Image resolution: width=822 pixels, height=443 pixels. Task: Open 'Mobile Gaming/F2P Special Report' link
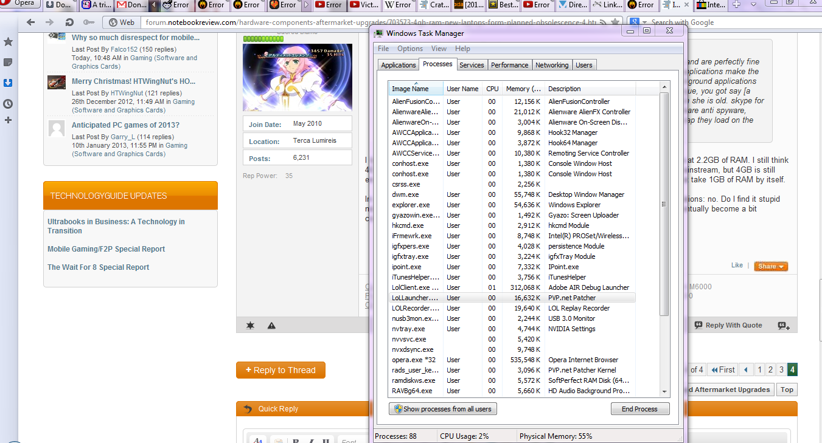point(106,249)
